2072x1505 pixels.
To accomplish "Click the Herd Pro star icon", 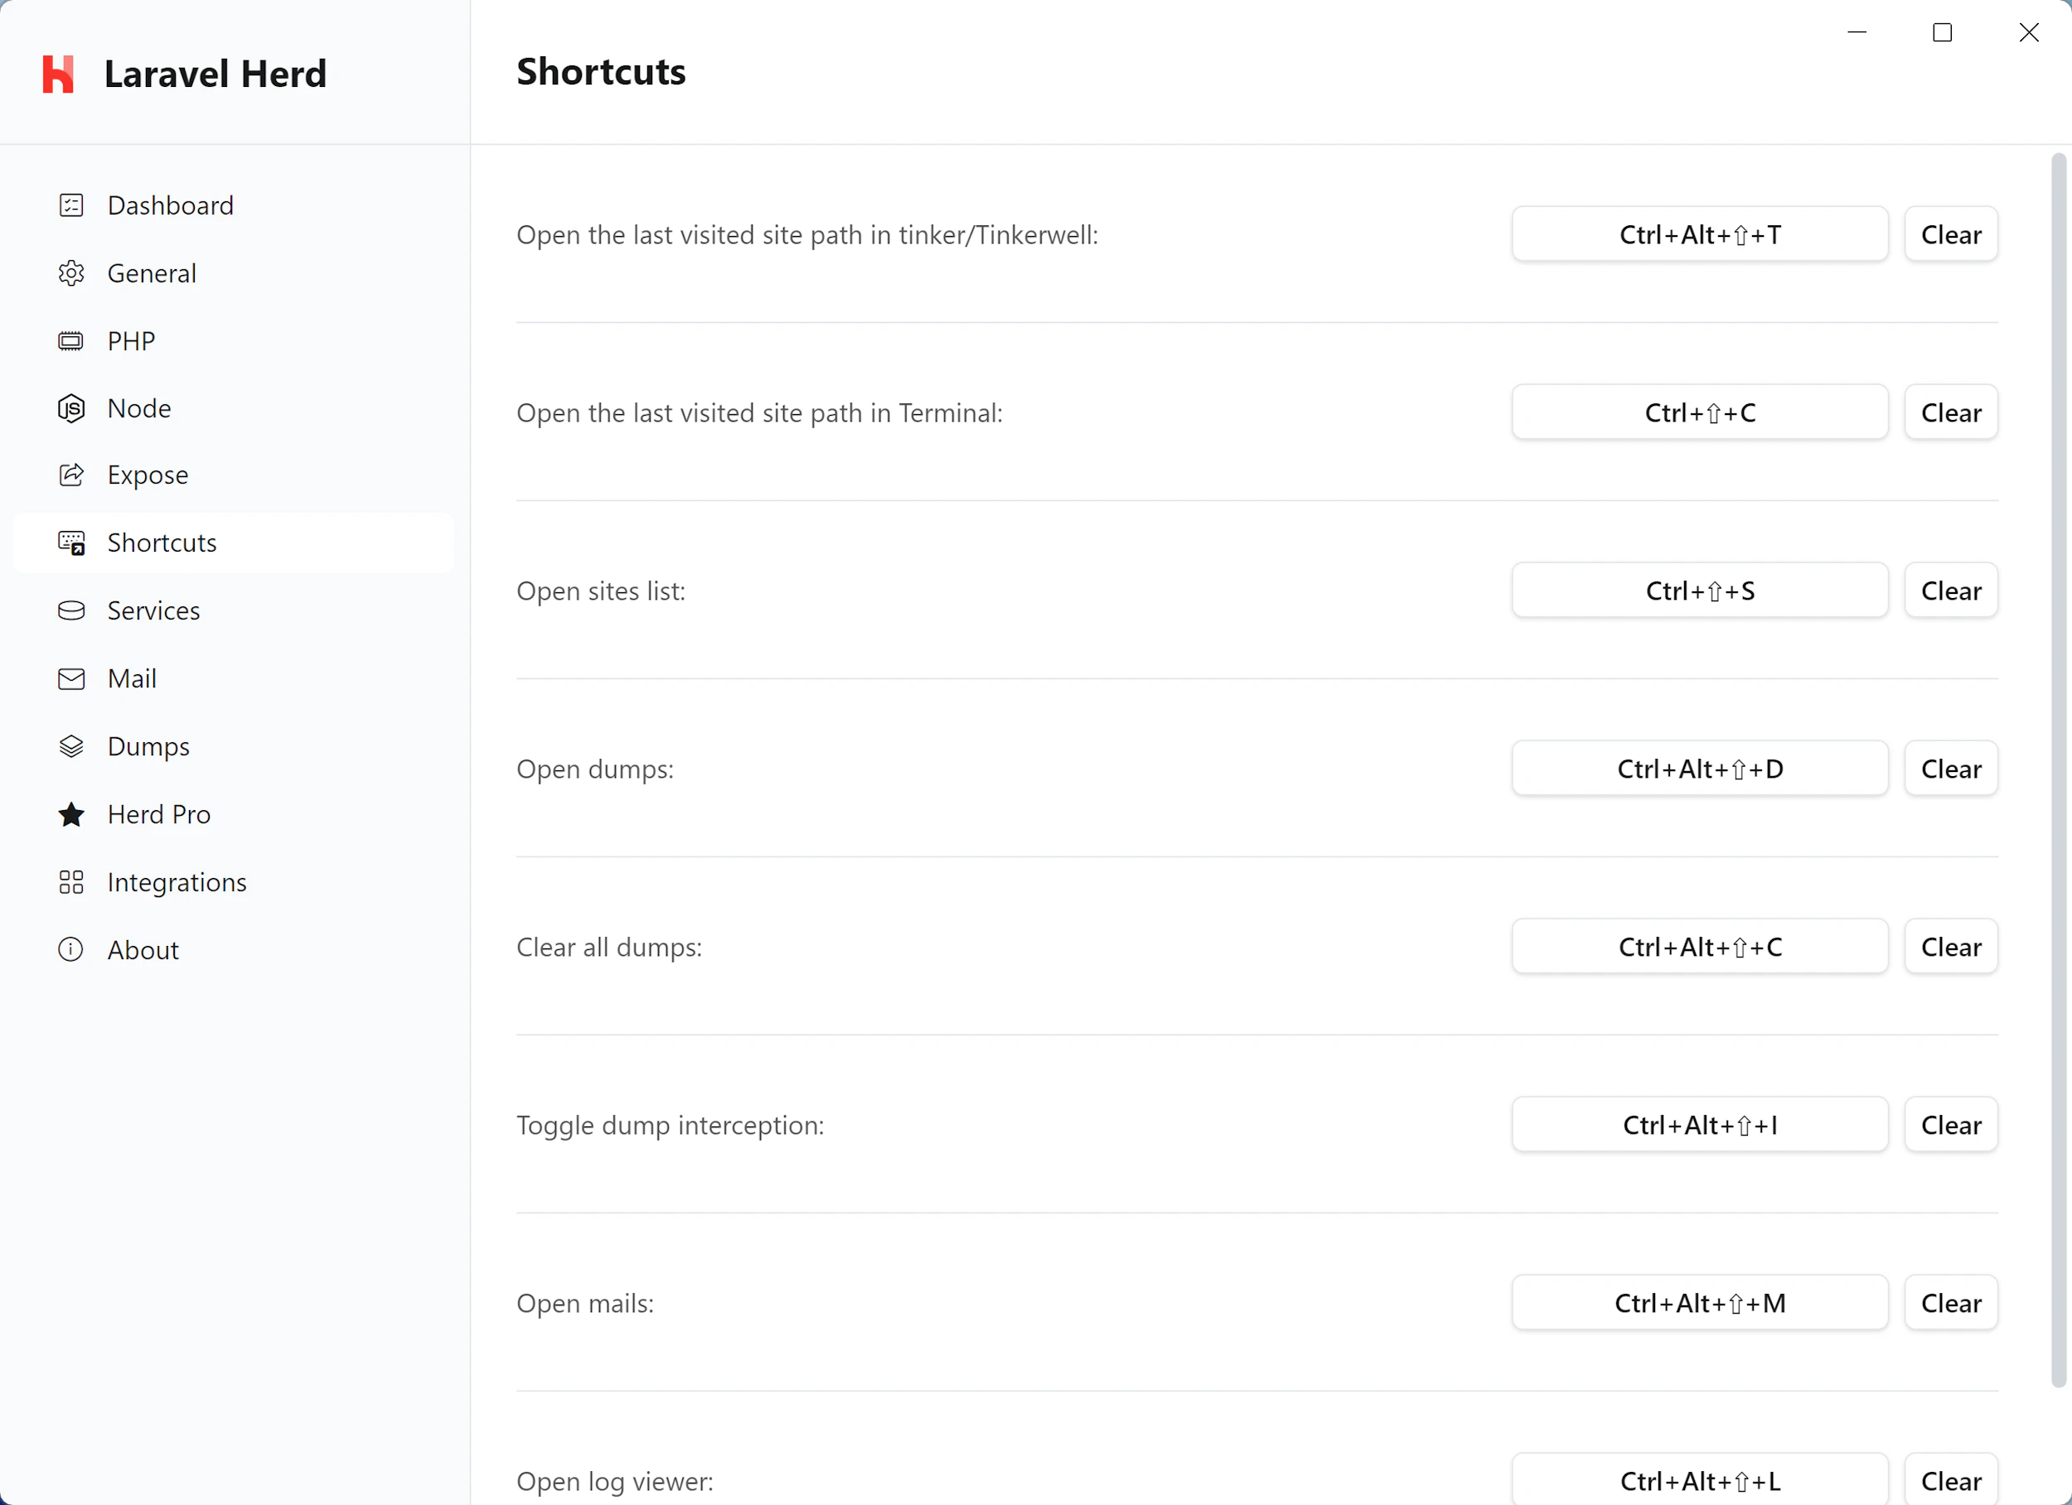I will click(x=71, y=813).
